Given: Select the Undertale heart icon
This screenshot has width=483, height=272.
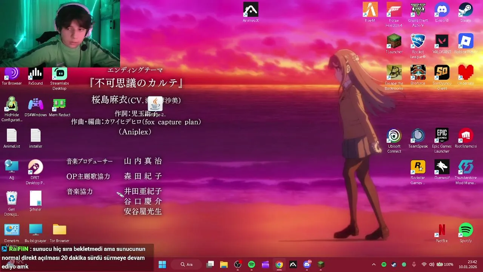Looking at the screenshot, I should 466,75.
